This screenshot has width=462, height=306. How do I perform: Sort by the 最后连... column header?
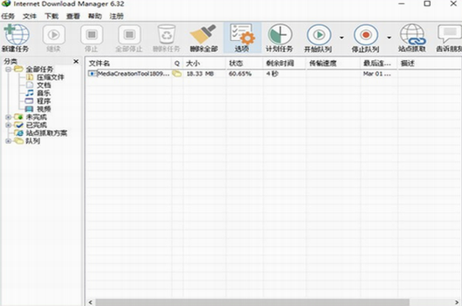click(x=379, y=63)
